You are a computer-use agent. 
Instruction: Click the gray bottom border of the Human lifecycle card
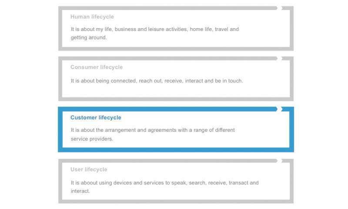176,49
